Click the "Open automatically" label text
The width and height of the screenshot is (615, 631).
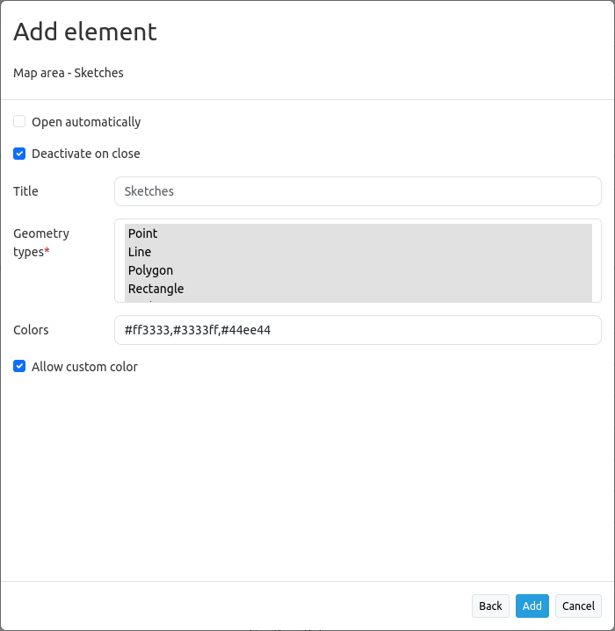[86, 122]
